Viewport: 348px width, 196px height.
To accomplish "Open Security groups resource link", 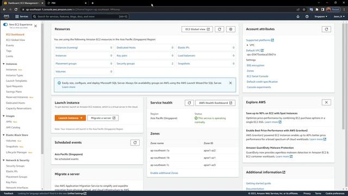I will [x=126, y=64].
